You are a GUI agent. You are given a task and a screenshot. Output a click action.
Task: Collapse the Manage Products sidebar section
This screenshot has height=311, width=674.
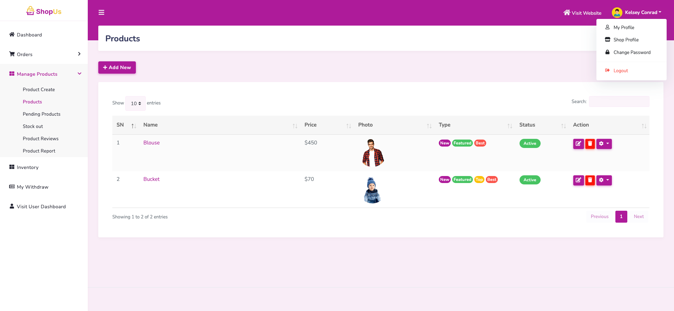point(79,74)
